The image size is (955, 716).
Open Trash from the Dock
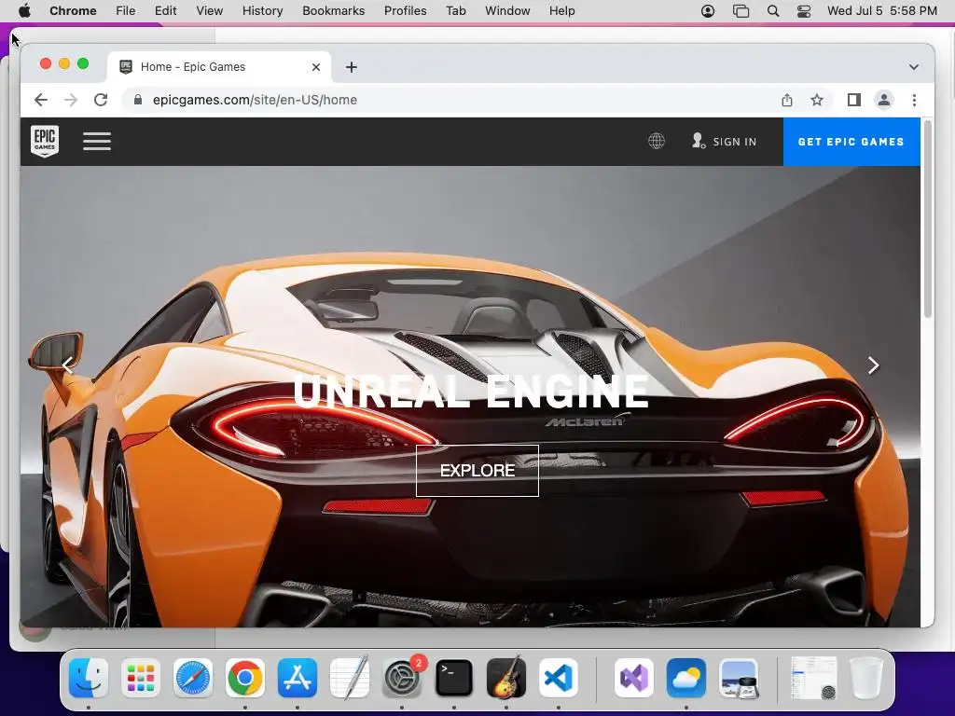click(x=866, y=679)
